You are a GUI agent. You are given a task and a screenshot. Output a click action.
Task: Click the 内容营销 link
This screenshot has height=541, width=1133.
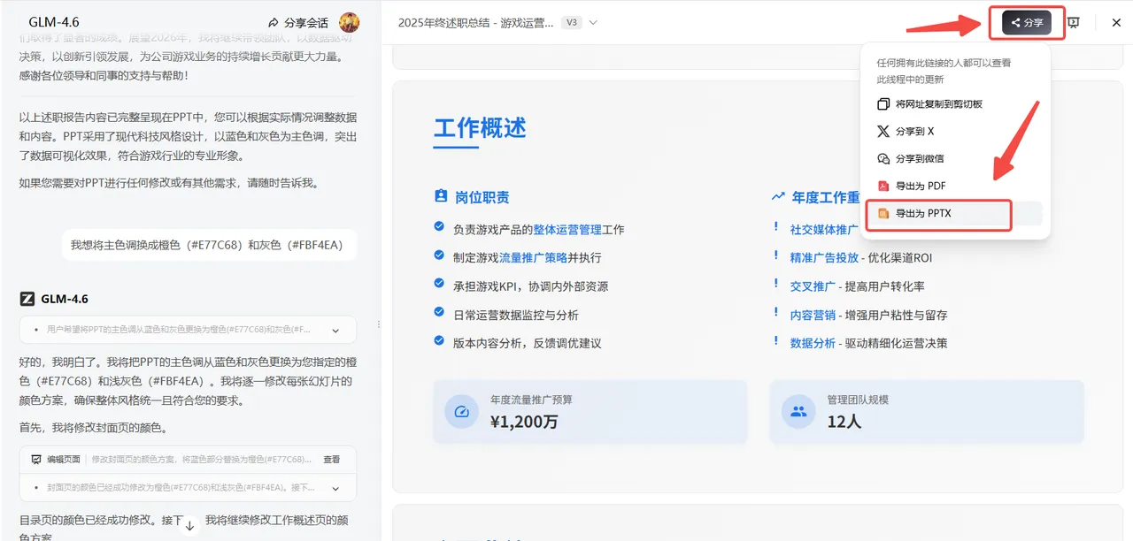click(813, 315)
